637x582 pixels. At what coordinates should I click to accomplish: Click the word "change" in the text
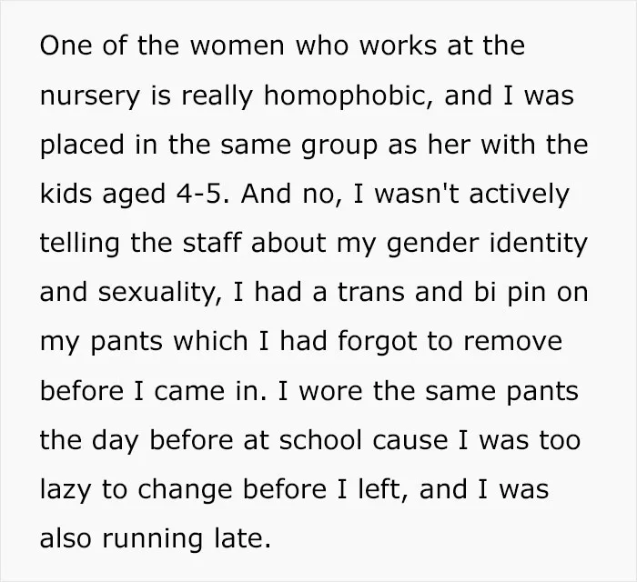[185, 491]
